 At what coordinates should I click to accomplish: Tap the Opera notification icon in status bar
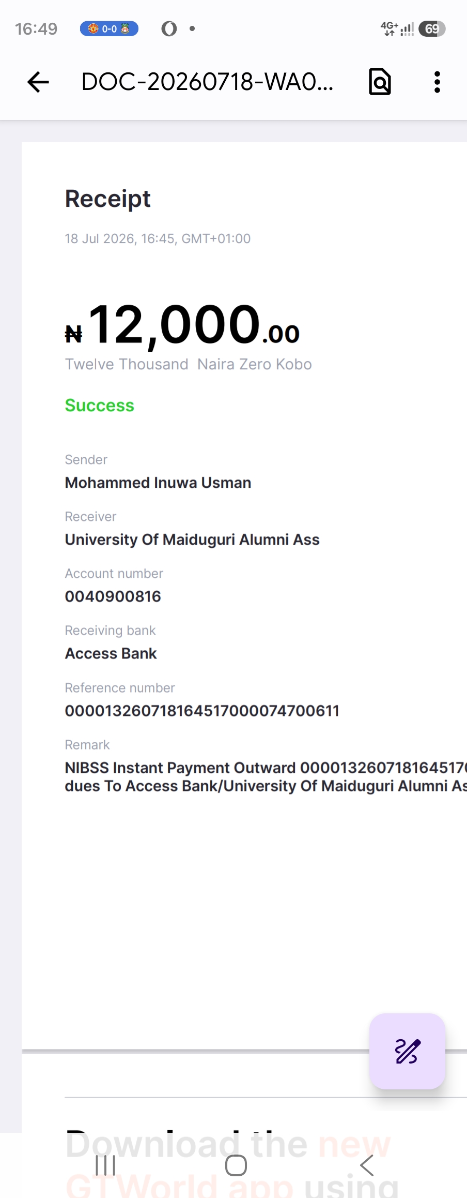[x=168, y=28]
